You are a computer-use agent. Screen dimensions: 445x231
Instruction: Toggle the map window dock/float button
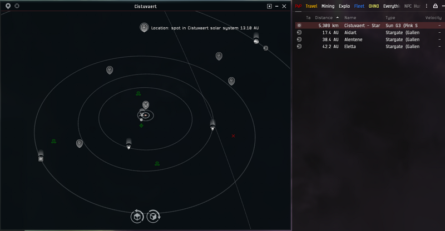pyautogui.click(x=269, y=6)
